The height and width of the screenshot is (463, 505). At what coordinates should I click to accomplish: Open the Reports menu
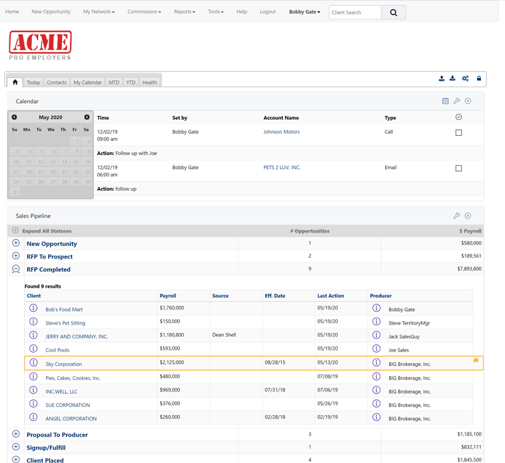[x=185, y=12]
